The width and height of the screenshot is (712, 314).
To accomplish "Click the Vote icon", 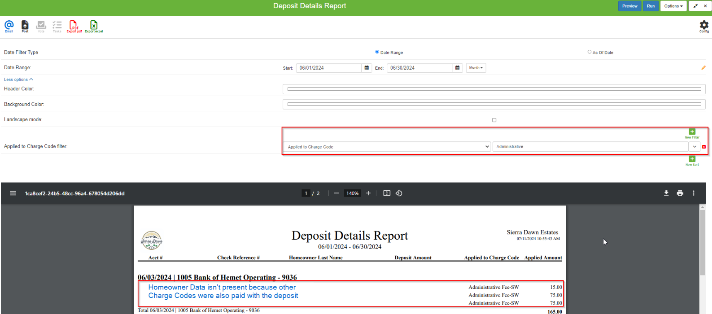I will (x=41, y=26).
